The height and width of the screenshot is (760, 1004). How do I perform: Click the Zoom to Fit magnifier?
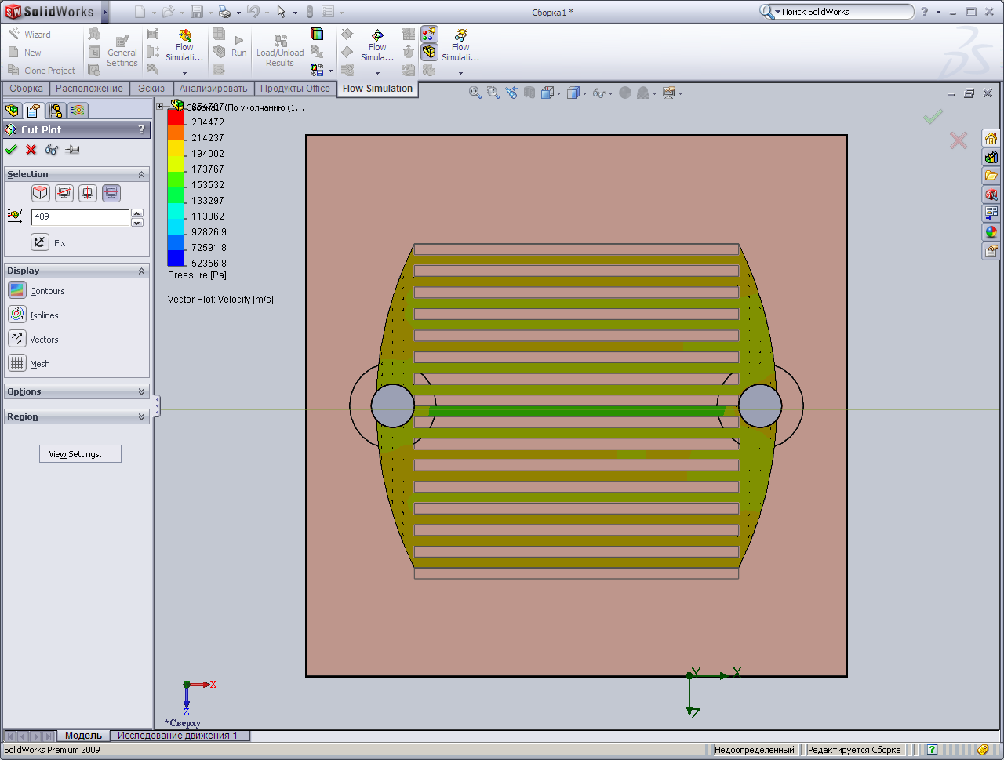(475, 93)
